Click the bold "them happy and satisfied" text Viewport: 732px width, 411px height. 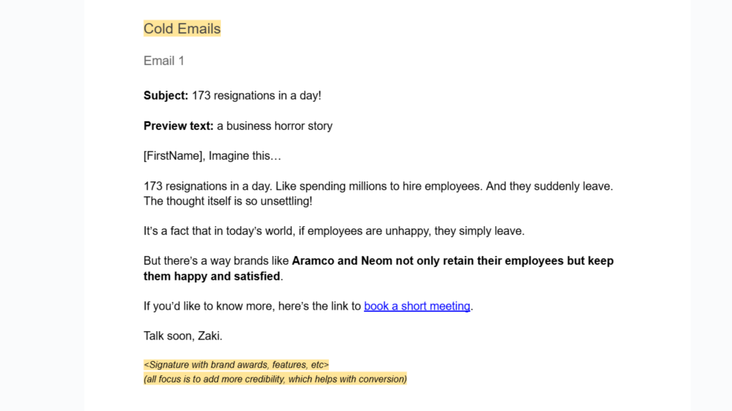(x=212, y=275)
